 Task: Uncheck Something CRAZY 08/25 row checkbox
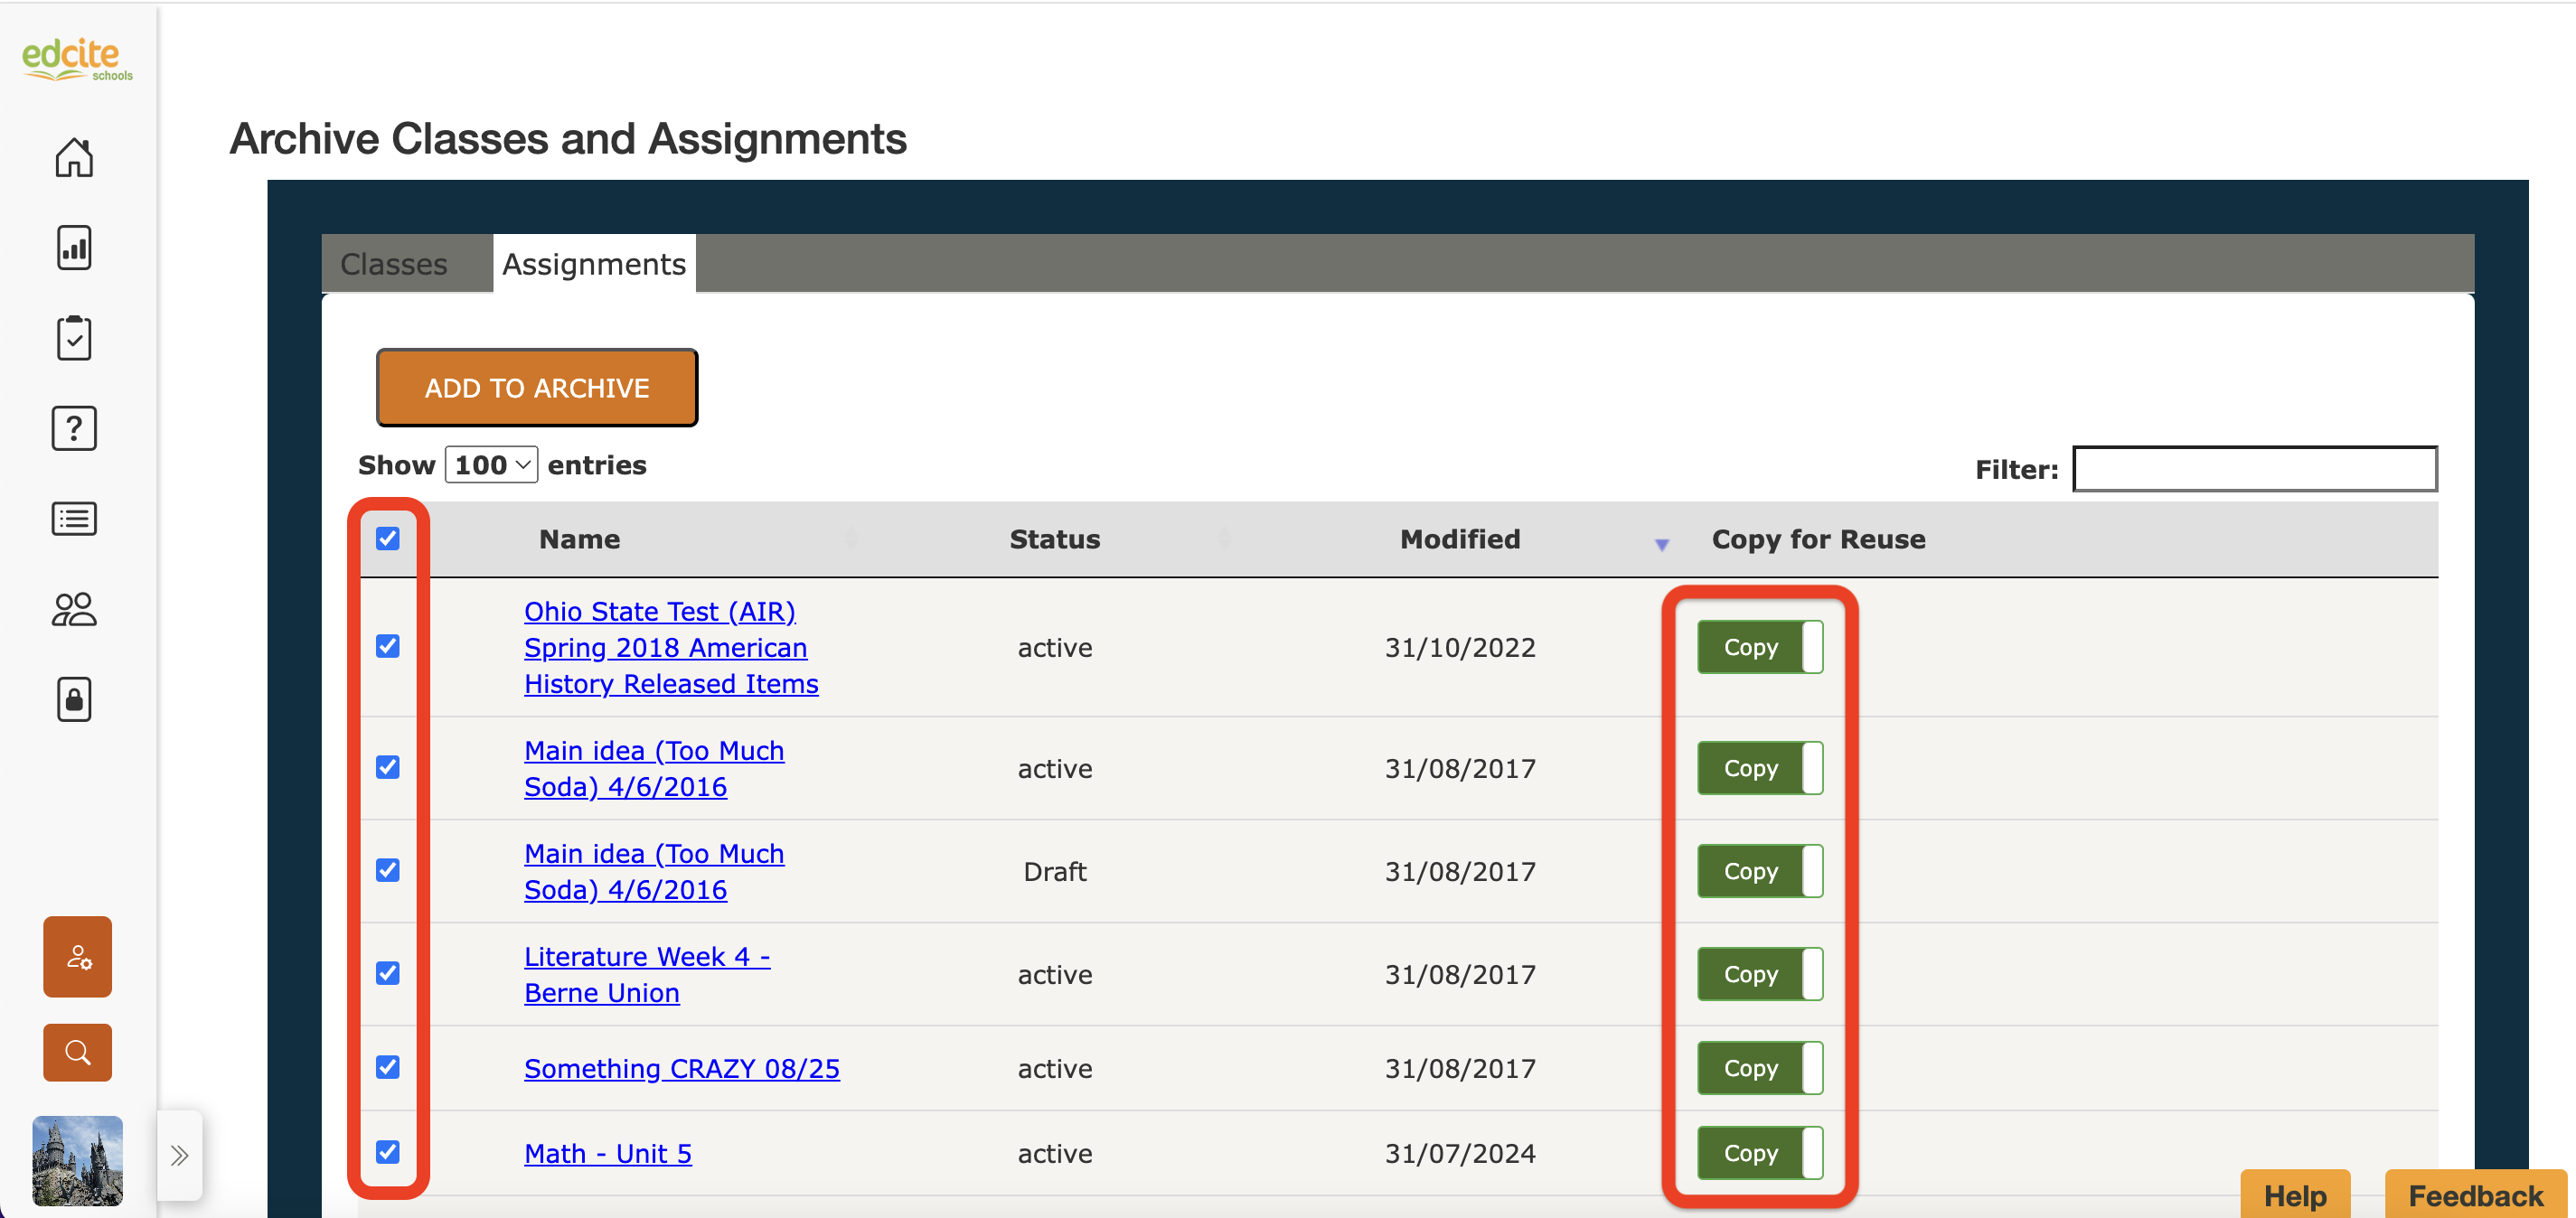(388, 1067)
